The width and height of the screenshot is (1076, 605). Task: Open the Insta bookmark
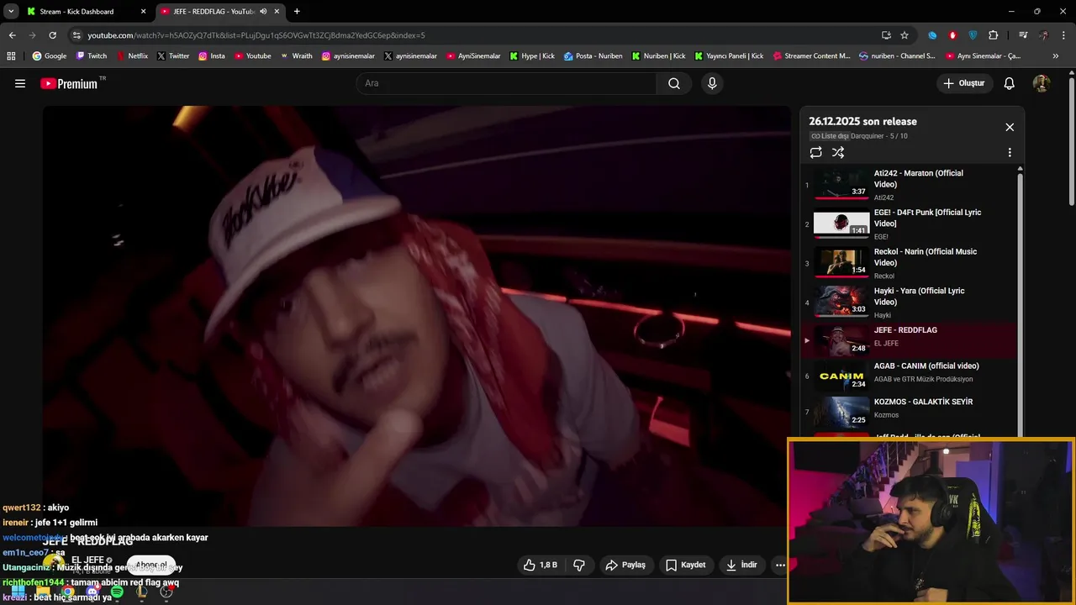(x=212, y=56)
